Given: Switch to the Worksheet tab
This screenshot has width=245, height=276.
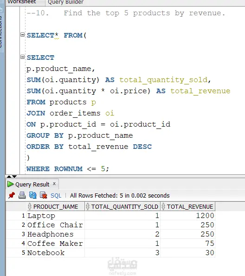Looking at the screenshot, I should [22, 2].
